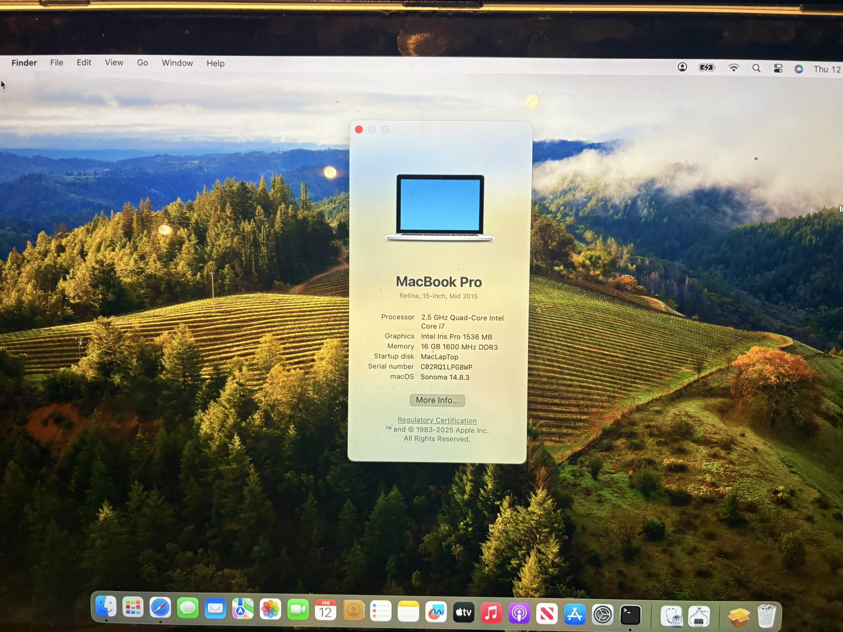Open the File menu

pos(57,63)
